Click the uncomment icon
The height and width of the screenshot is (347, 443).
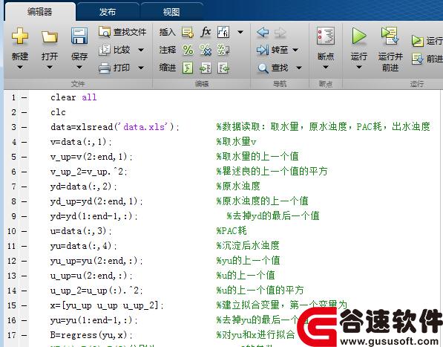(x=206, y=50)
